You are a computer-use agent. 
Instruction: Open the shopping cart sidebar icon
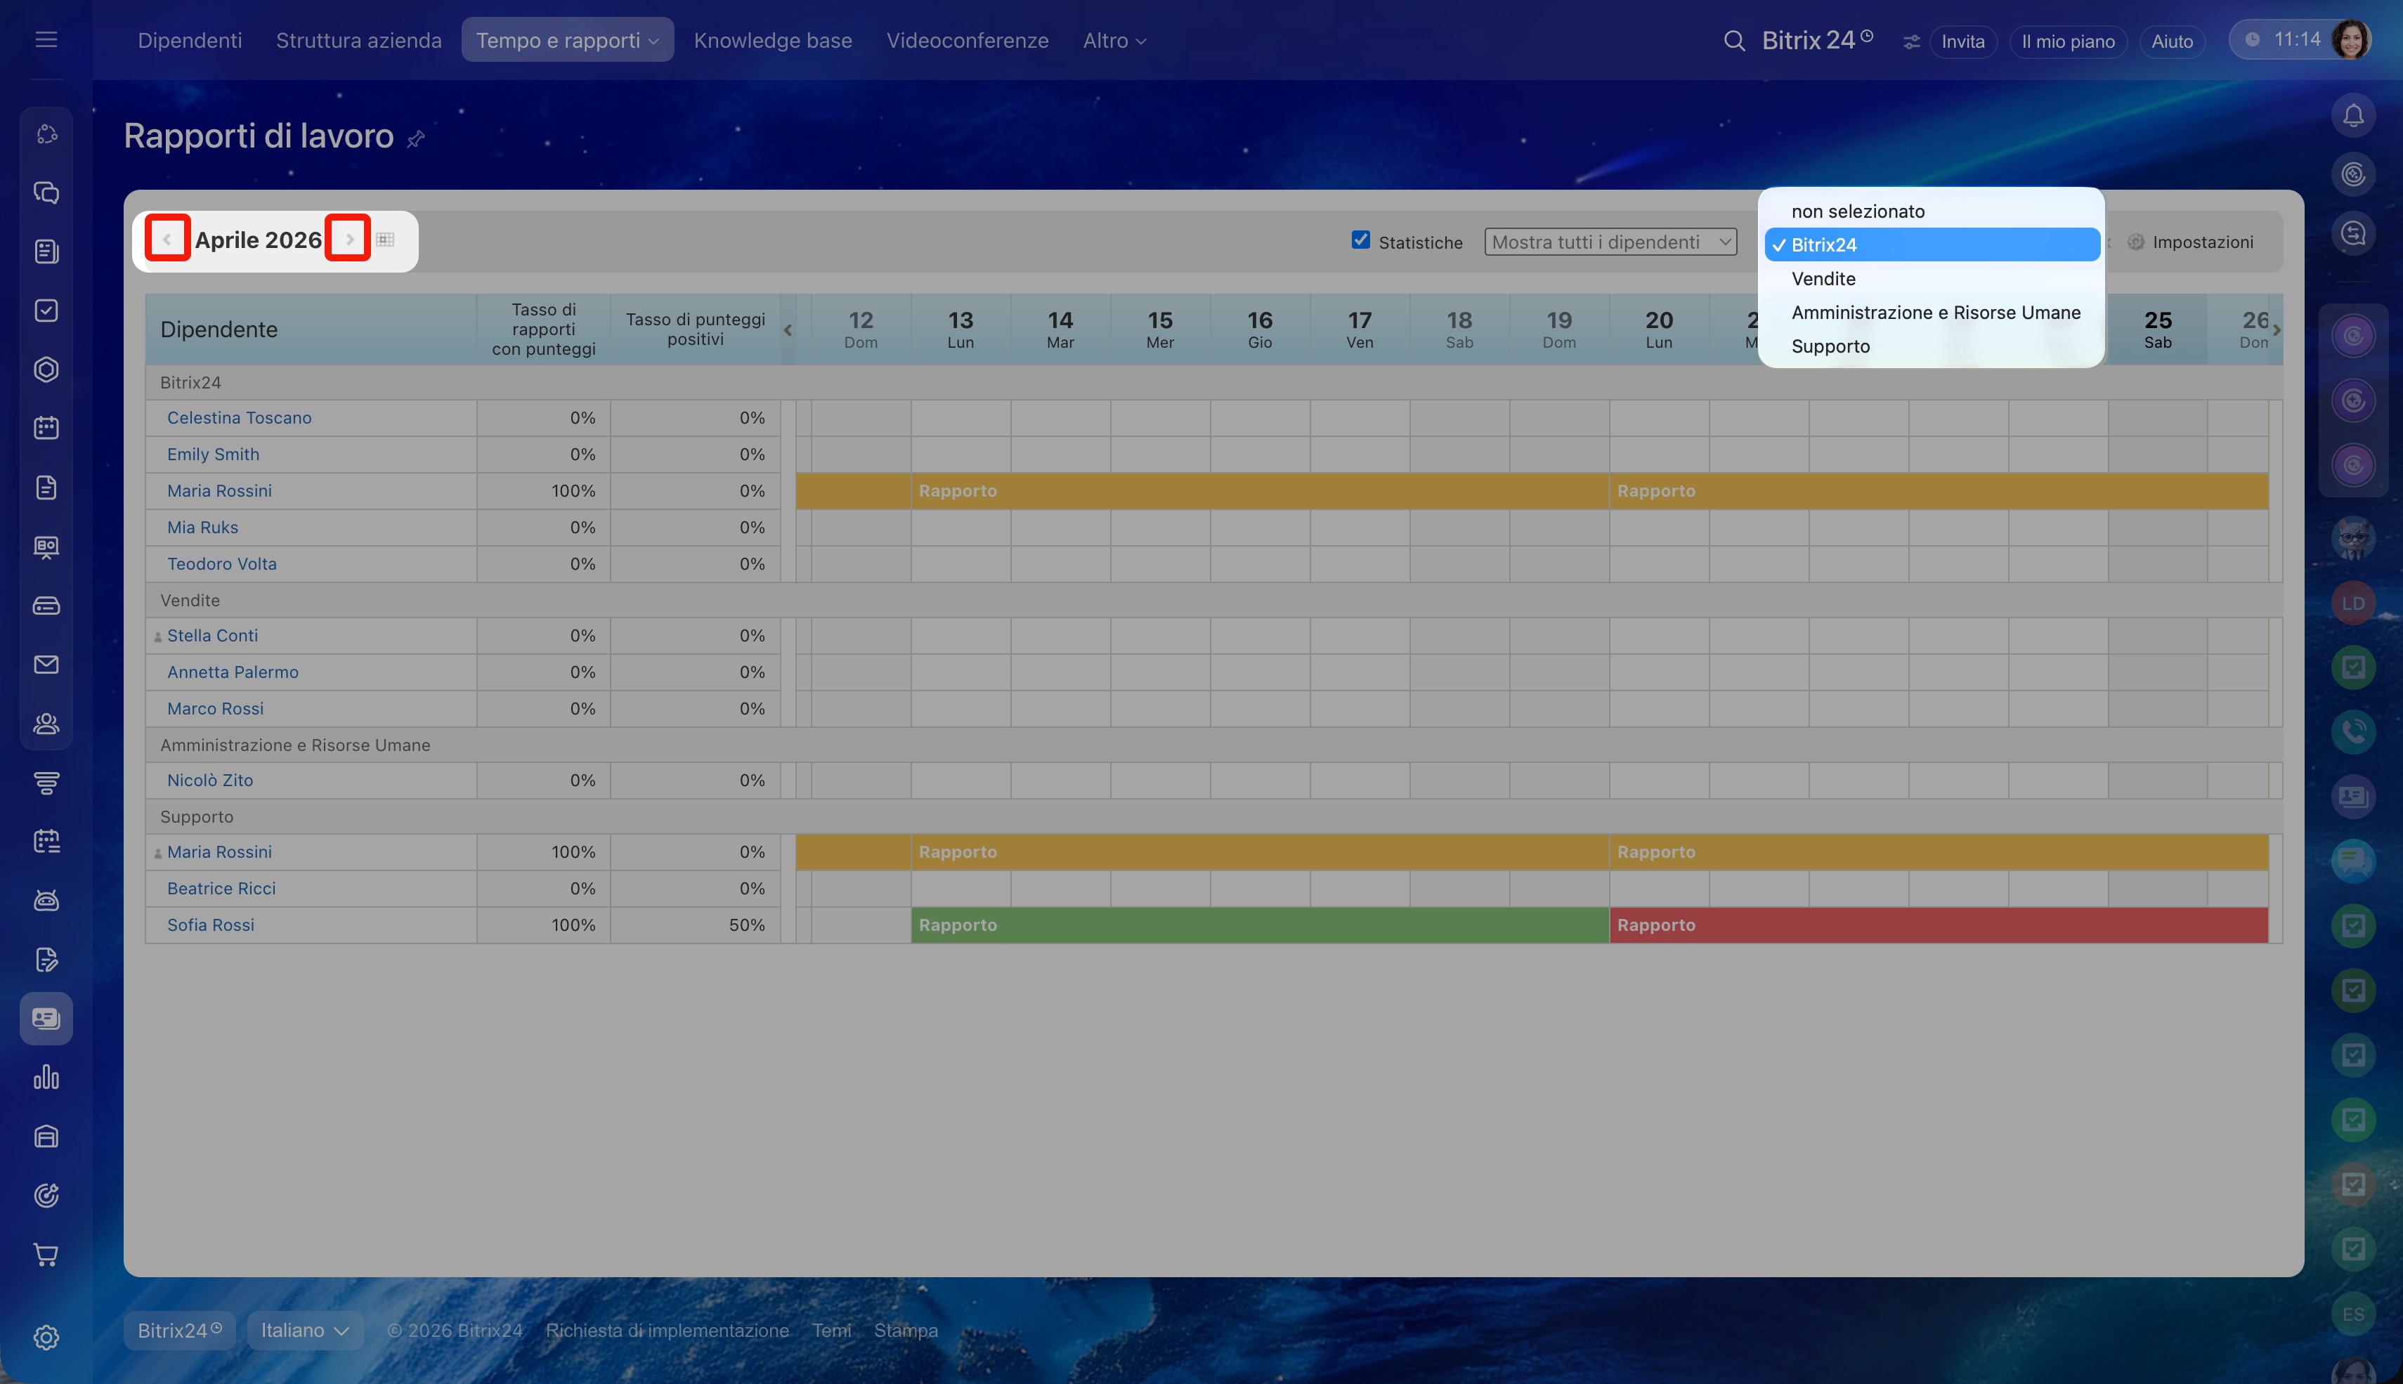pyautogui.click(x=46, y=1255)
